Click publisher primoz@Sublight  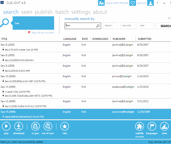point(122,76)
